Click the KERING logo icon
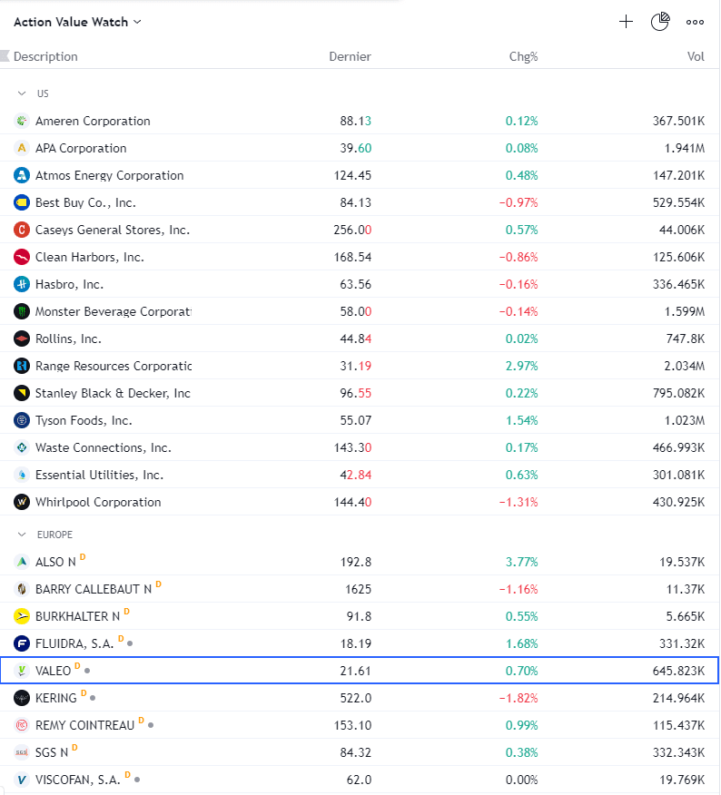The image size is (721, 795). 21,698
